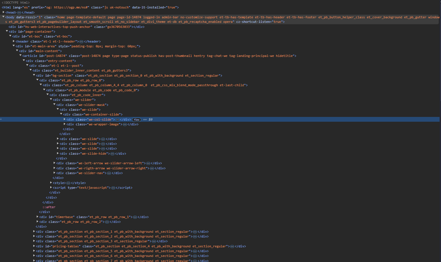Select the hs-web-interactives-top-push-anchor div row
Viewport: 441px width, 262px height.
[x=77, y=27]
